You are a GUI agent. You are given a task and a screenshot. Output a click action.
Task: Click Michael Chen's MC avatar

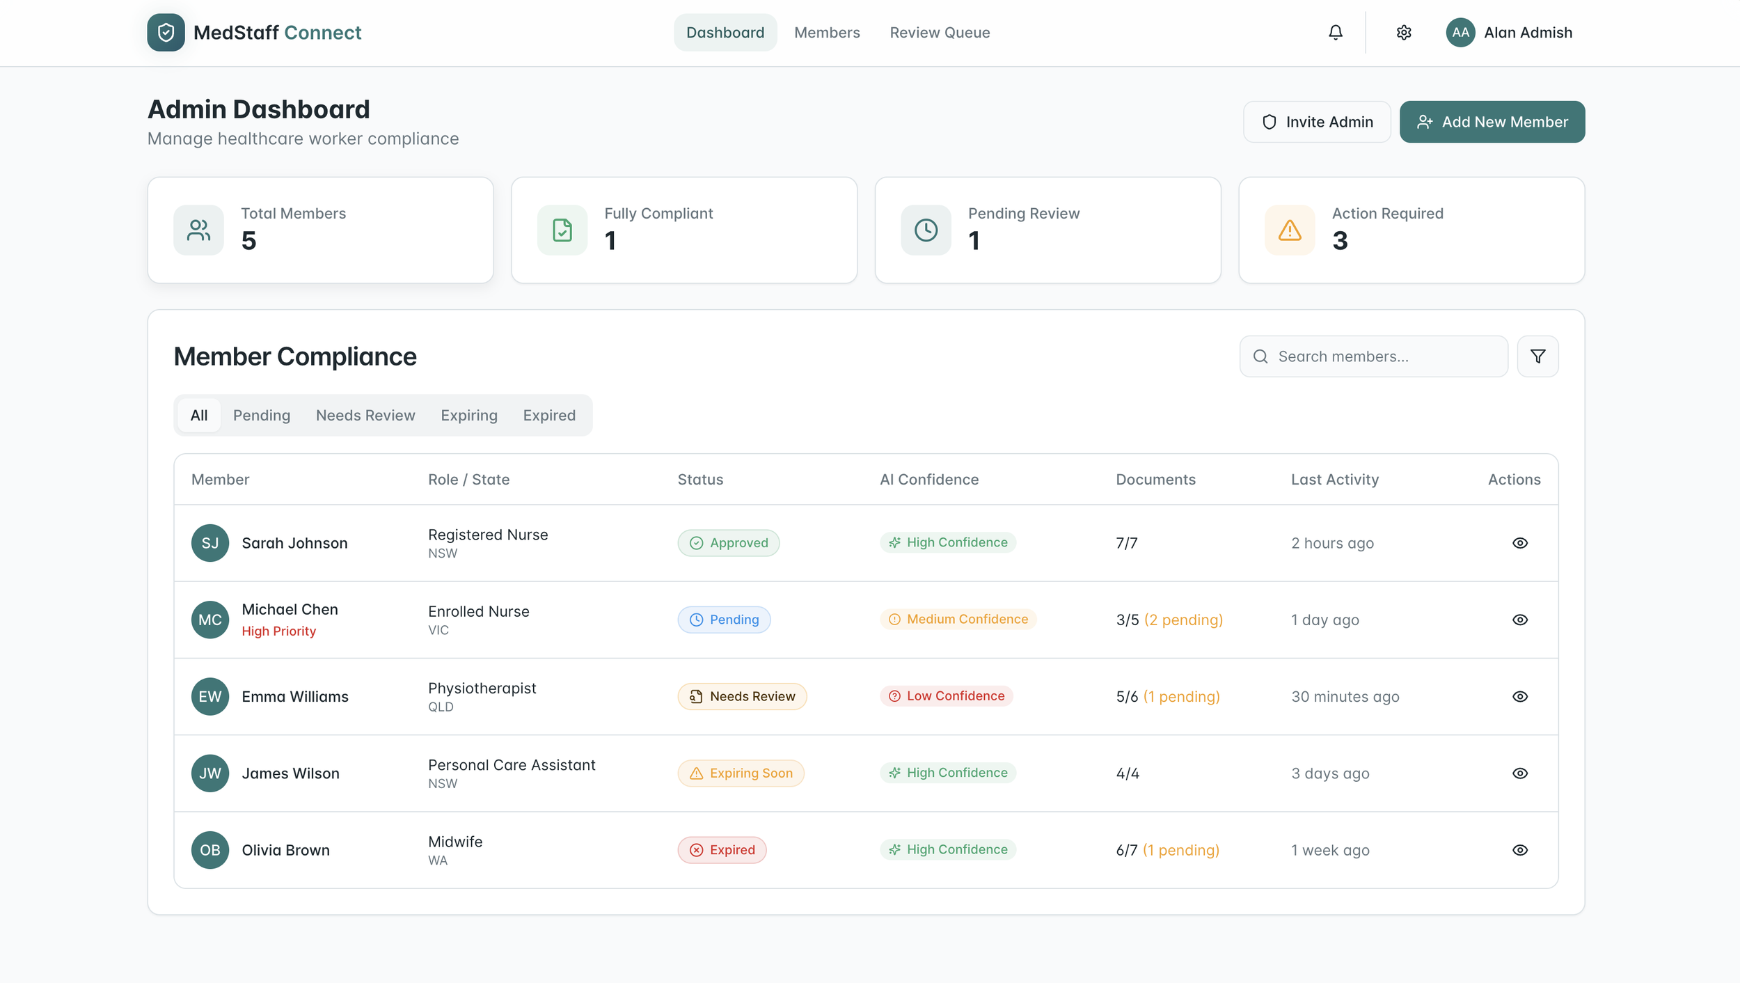[x=210, y=620]
